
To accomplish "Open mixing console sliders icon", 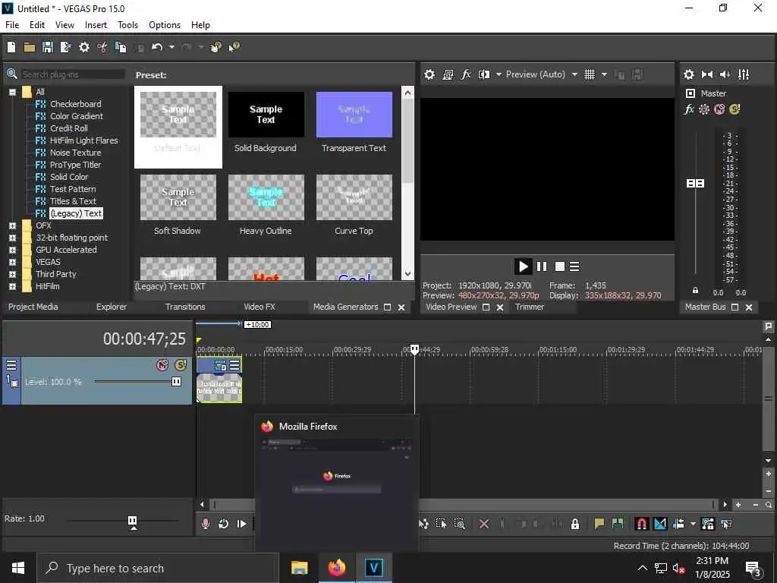I will [744, 74].
